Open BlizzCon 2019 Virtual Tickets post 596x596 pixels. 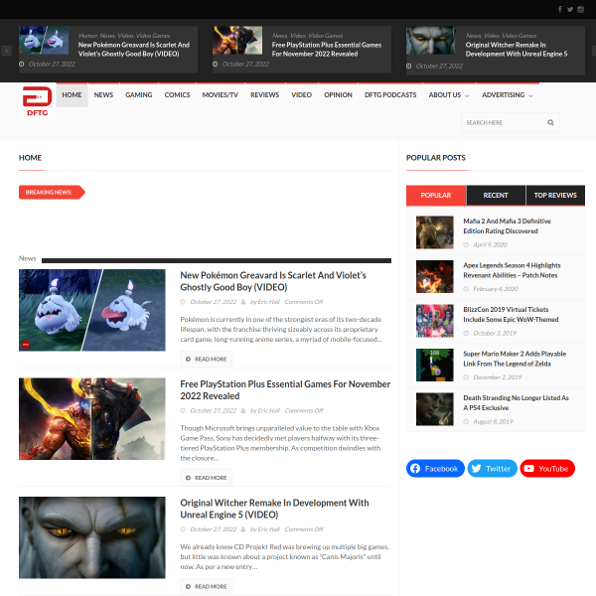511,314
